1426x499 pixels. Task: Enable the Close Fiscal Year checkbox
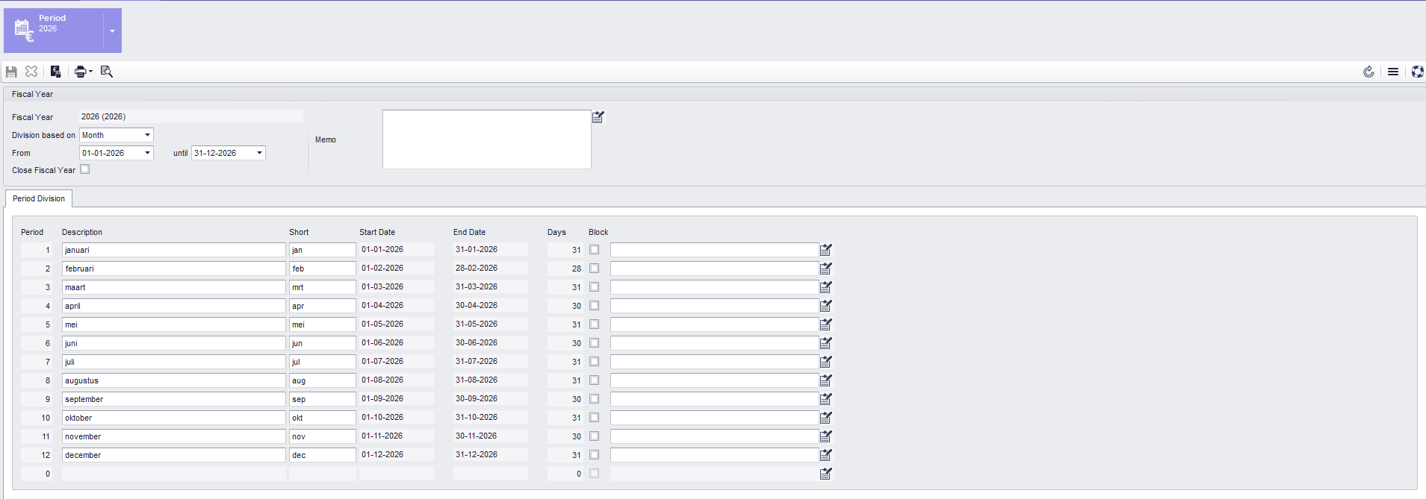[85, 169]
